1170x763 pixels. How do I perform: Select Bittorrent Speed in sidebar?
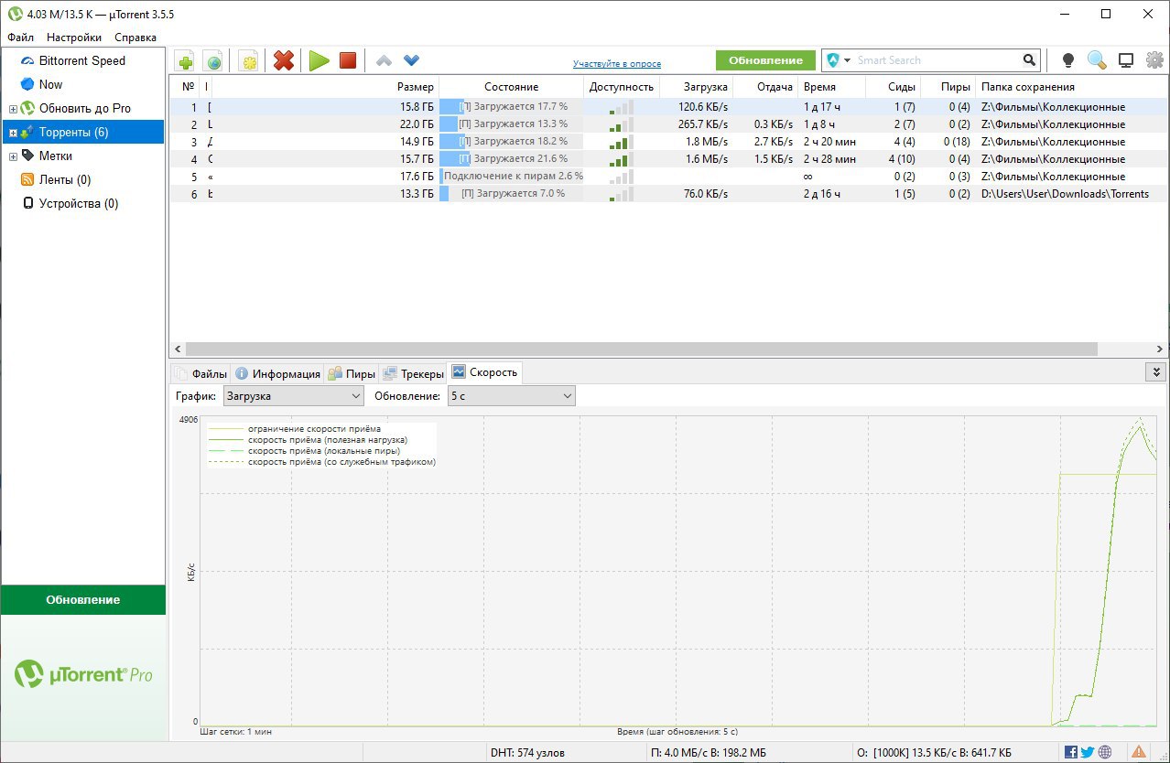pyautogui.click(x=82, y=60)
